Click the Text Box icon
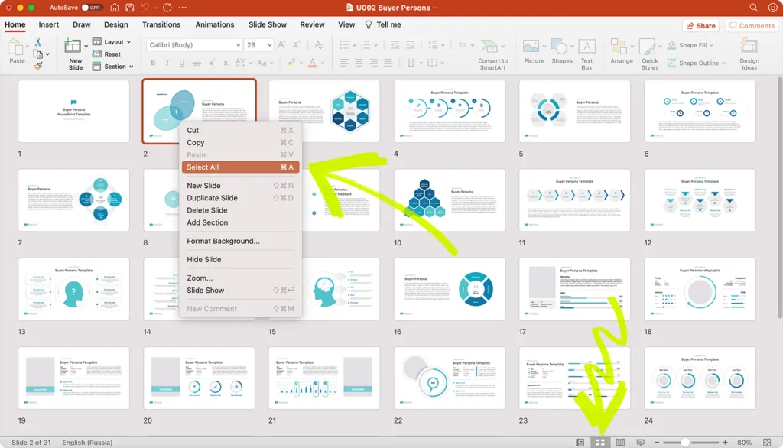The width and height of the screenshot is (783, 448). pyautogui.click(x=586, y=47)
